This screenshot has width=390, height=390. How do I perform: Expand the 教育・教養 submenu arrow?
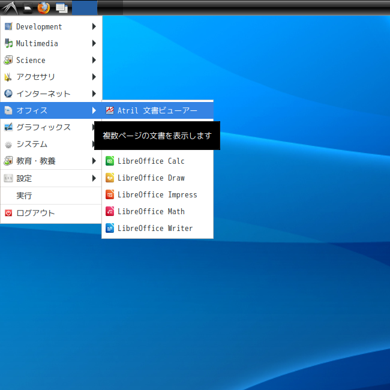[x=94, y=161]
